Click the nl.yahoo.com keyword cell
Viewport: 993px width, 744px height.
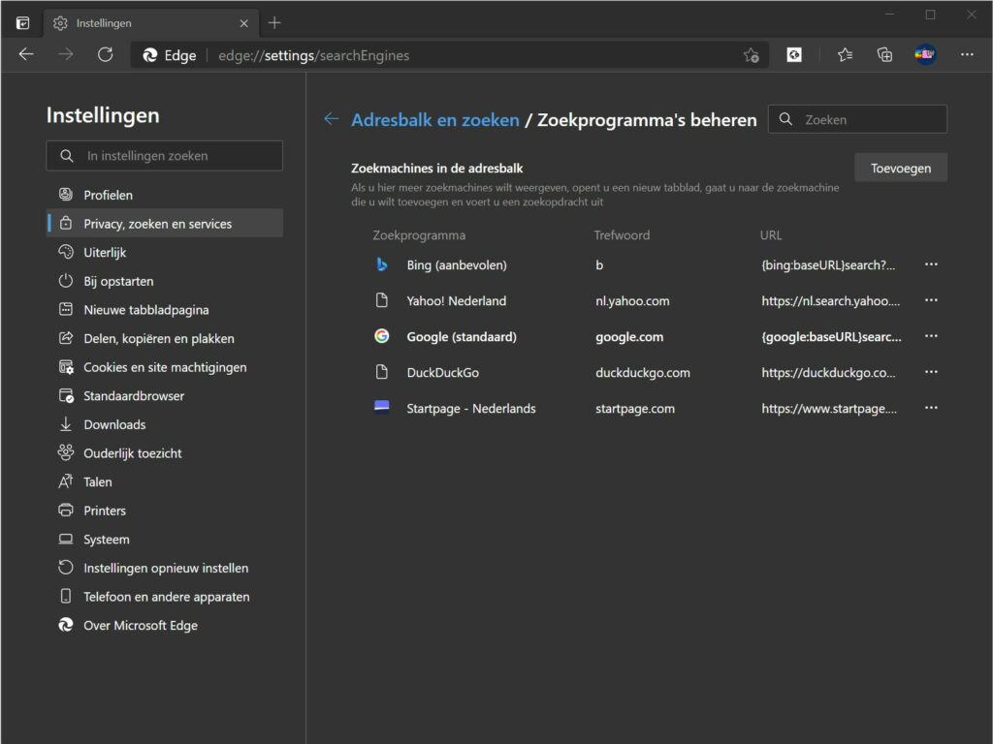[x=632, y=301]
